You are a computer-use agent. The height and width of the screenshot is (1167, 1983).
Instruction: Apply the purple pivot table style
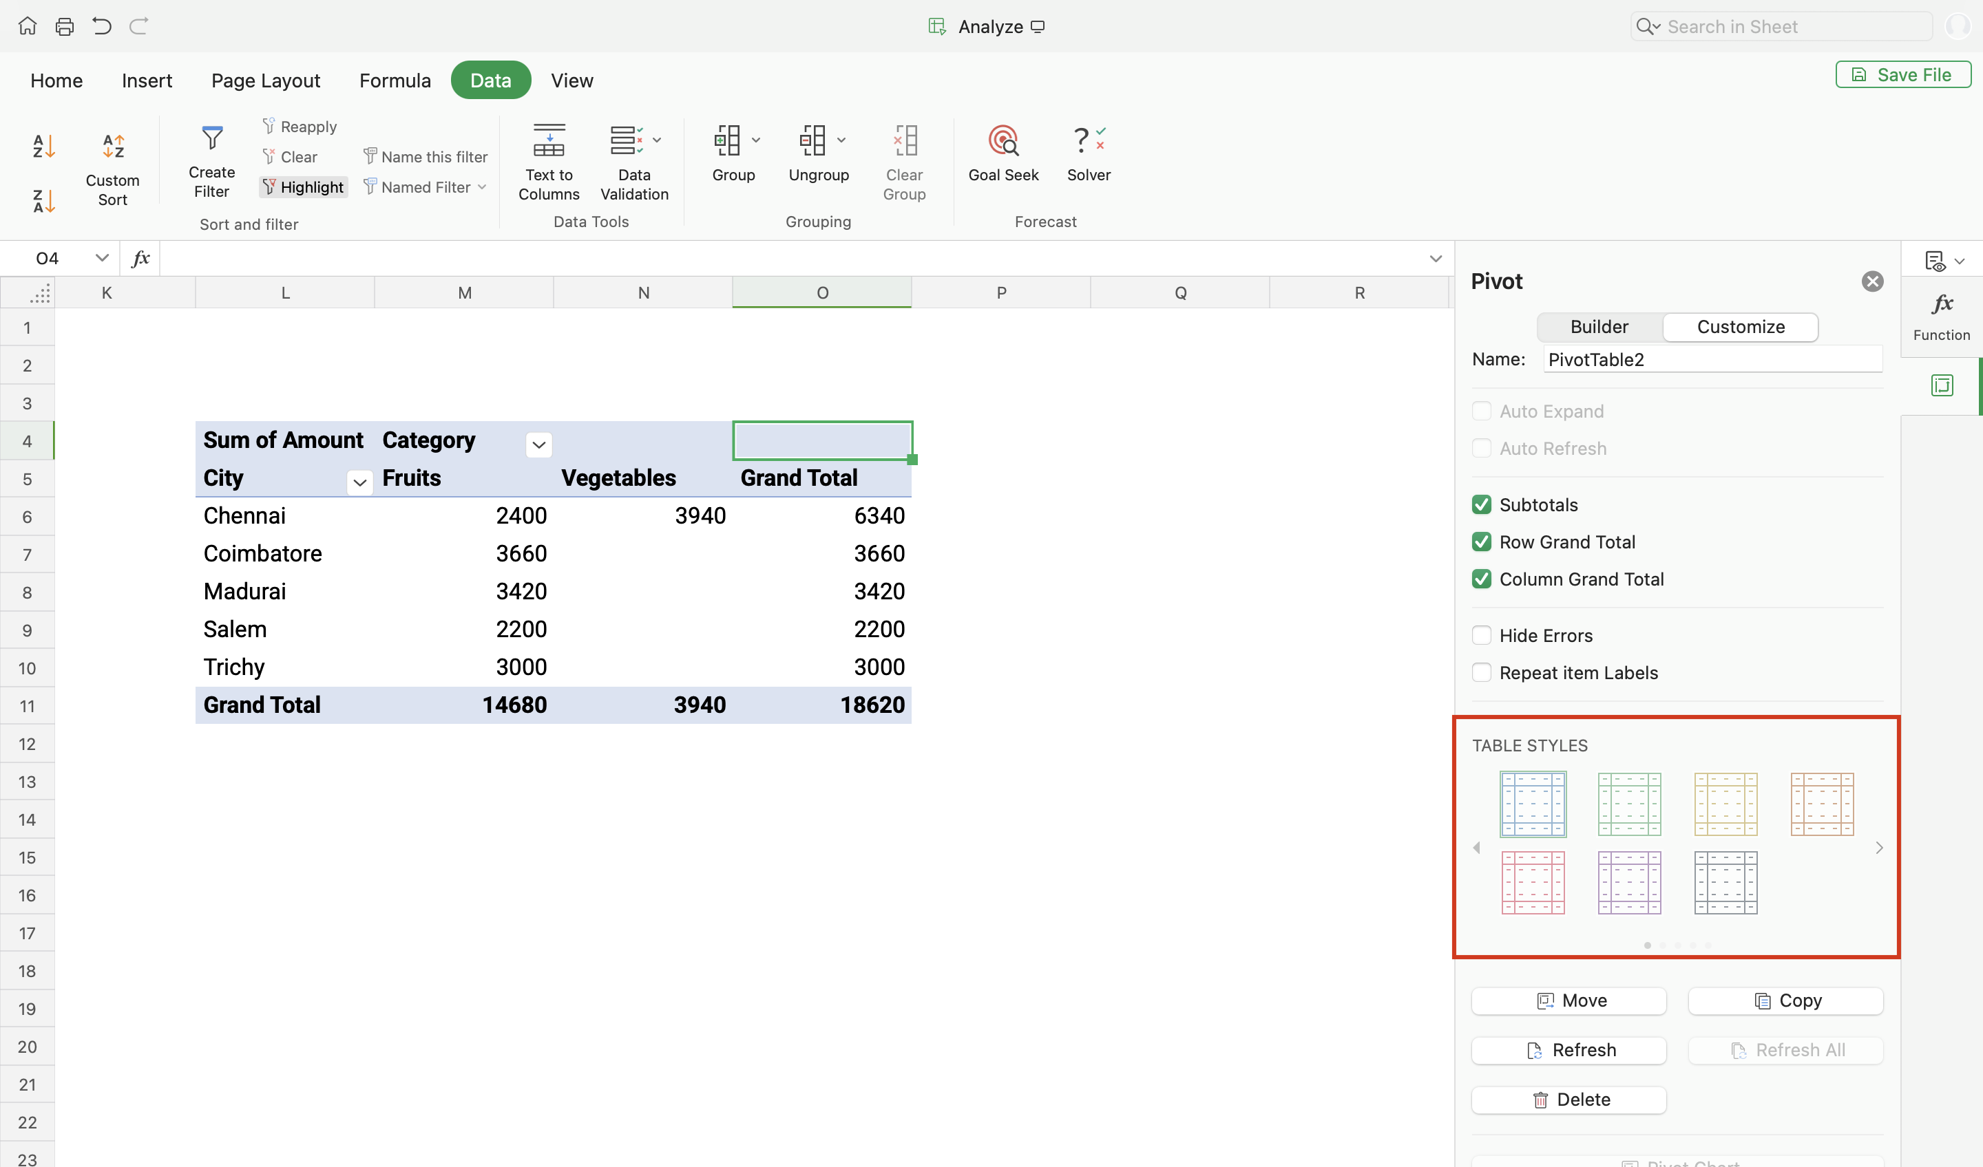pos(1629,882)
